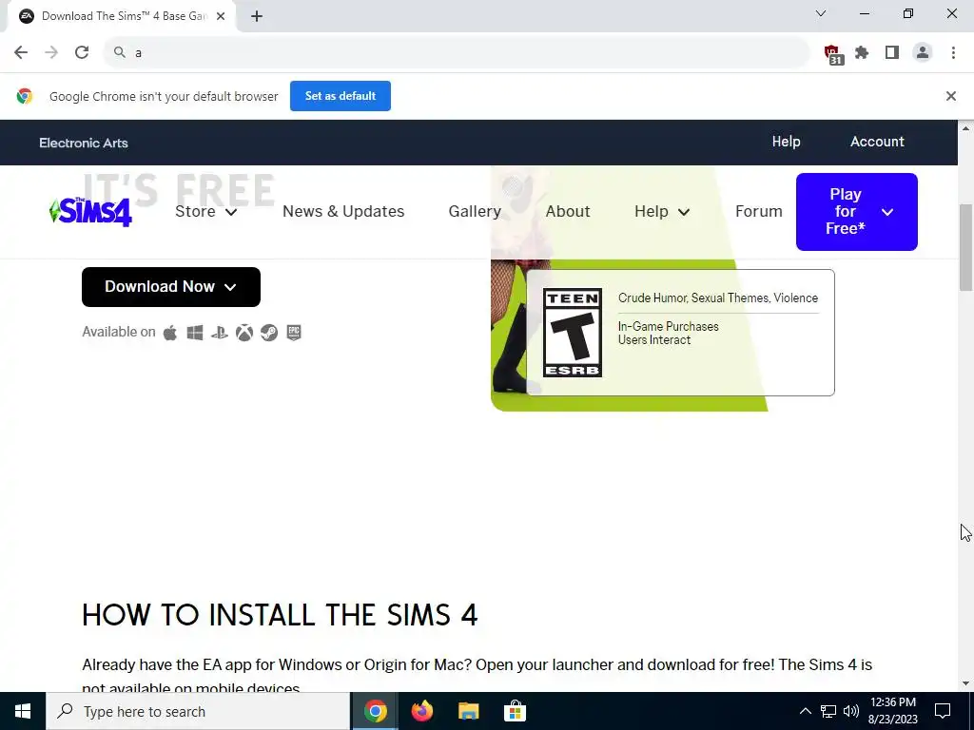Reload the current page
This screenshot has height=730, width=974.
click(82, 53)
